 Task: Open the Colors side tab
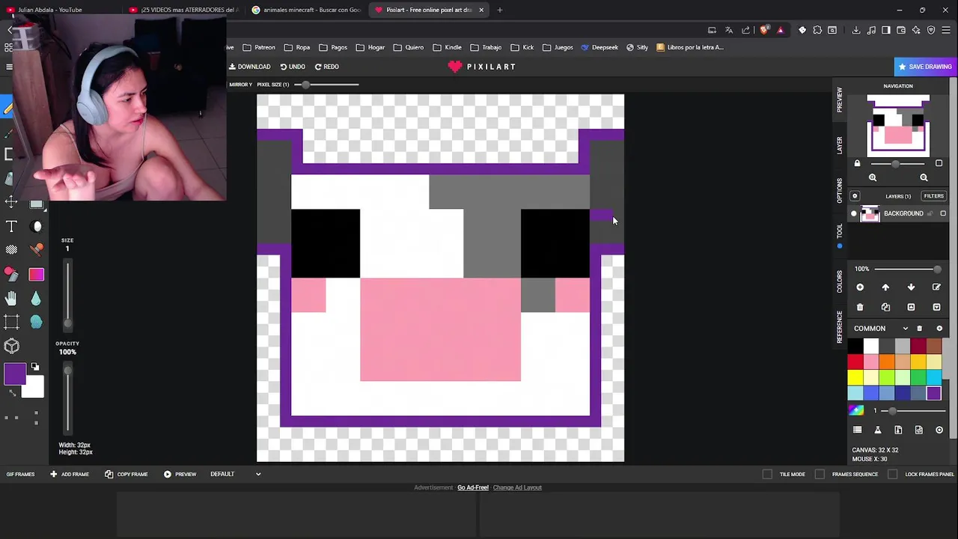840,281
